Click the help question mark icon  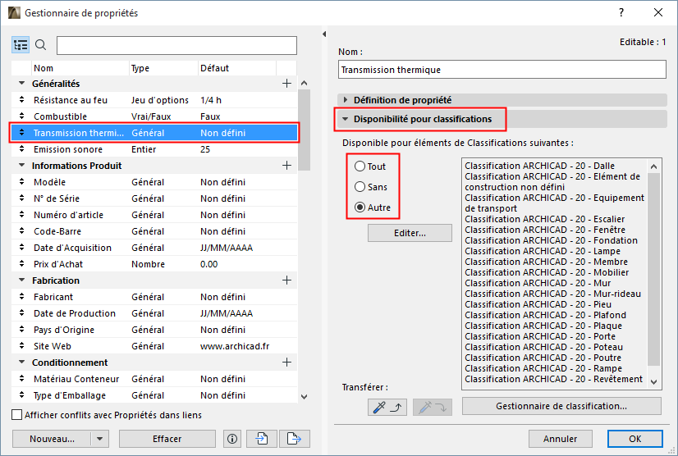621,12
